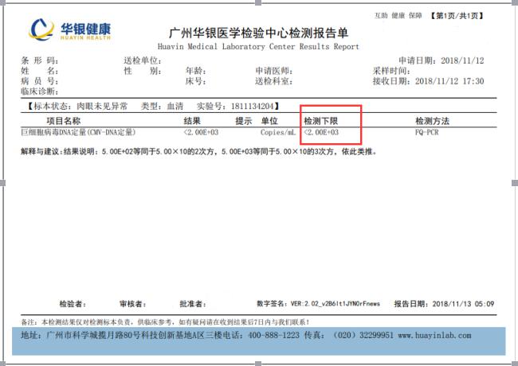Screen dimensions: 518x366
Task: Click the 提示 column header
Action: tap(244, 121)
